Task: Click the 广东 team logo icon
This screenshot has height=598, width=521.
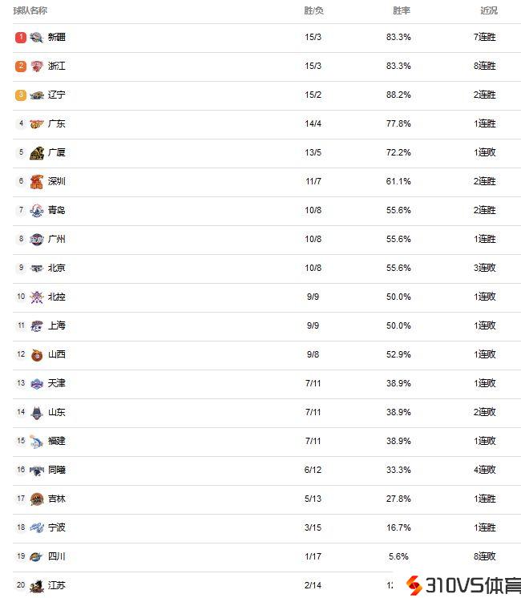Action: pyautogui.click(x=37, y=124)
